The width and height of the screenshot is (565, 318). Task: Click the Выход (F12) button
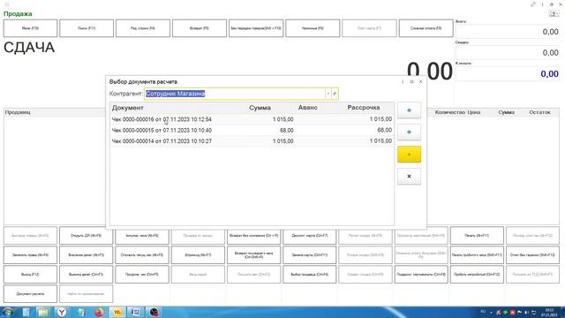[x=30, y=275]
